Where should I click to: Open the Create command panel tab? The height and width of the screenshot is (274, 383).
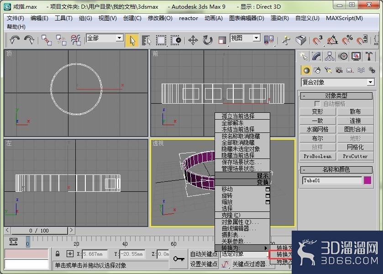click(x=304, y=57)
